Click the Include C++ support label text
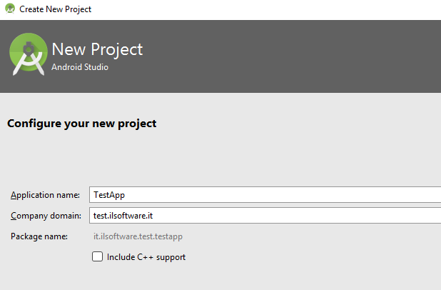 click(146, 257)
